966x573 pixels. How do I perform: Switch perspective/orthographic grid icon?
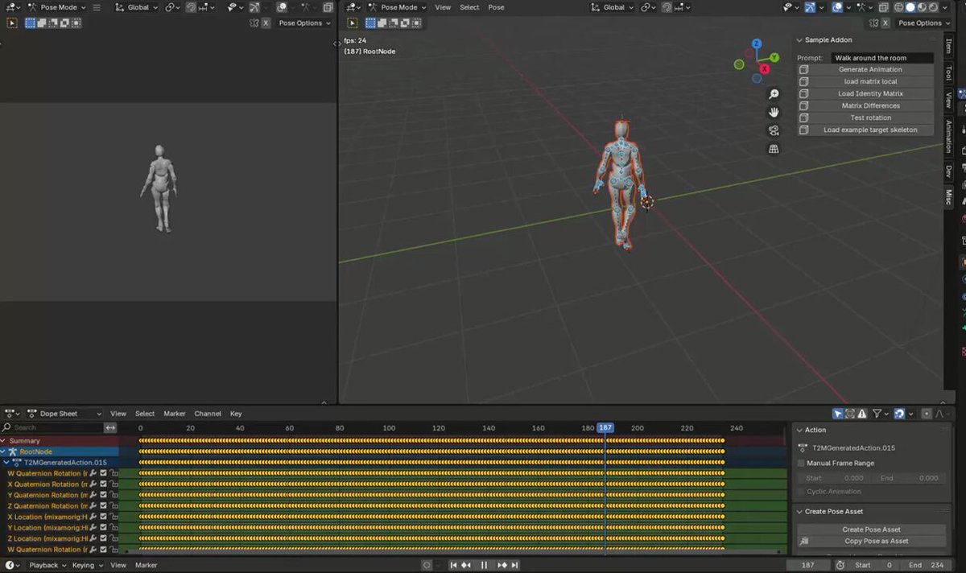click(x=774, y=149)
